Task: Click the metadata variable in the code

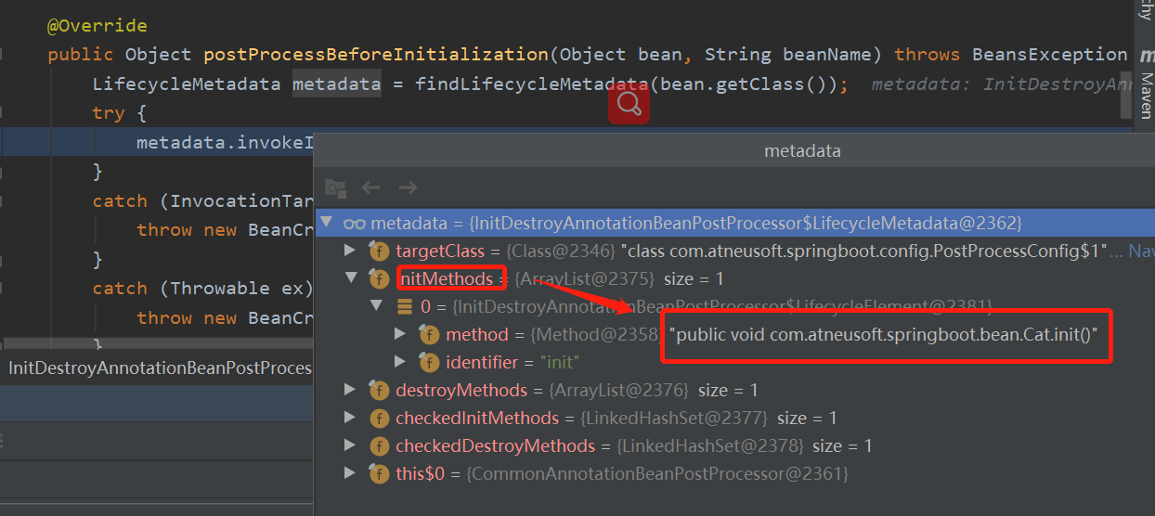Action: point(336,84)
